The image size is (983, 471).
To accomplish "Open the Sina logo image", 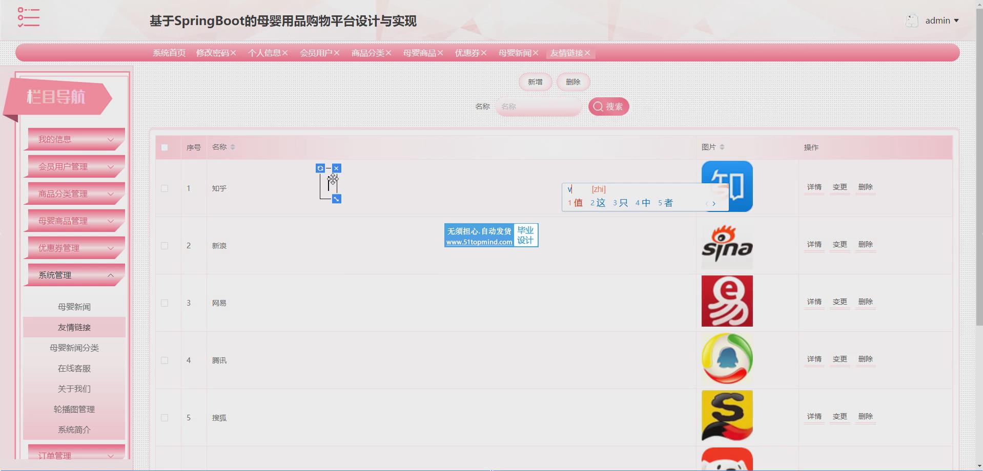I will [x=727, y=244].
